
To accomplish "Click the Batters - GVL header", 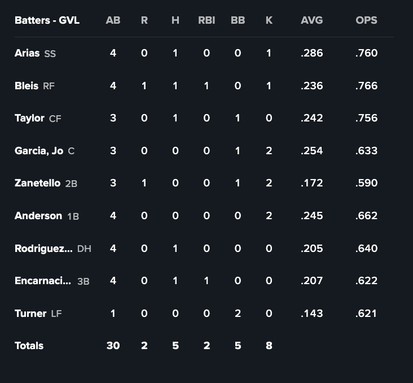I will [47, 20].
